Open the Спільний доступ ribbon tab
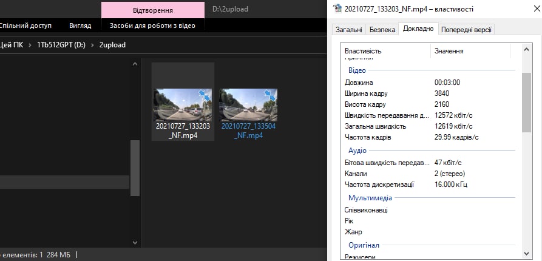Viewport: 542px width, 261px height. [25, 25]
